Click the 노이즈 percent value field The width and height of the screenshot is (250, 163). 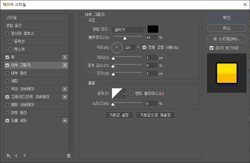point(151,104)
